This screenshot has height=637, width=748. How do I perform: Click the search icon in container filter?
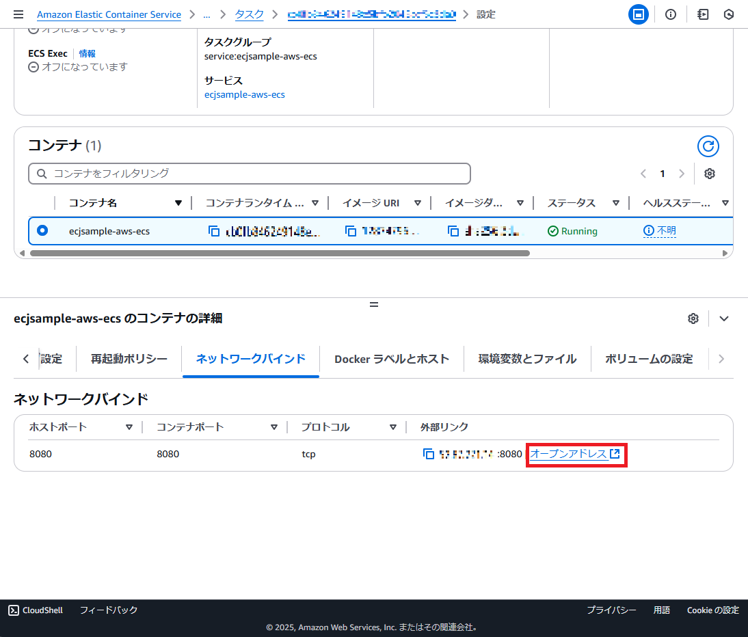click(42, 174)
